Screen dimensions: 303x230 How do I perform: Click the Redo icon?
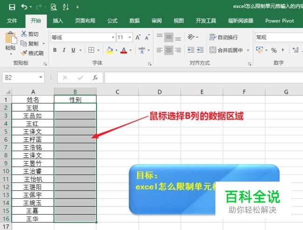pyautogui.click(x=39, y=7)
